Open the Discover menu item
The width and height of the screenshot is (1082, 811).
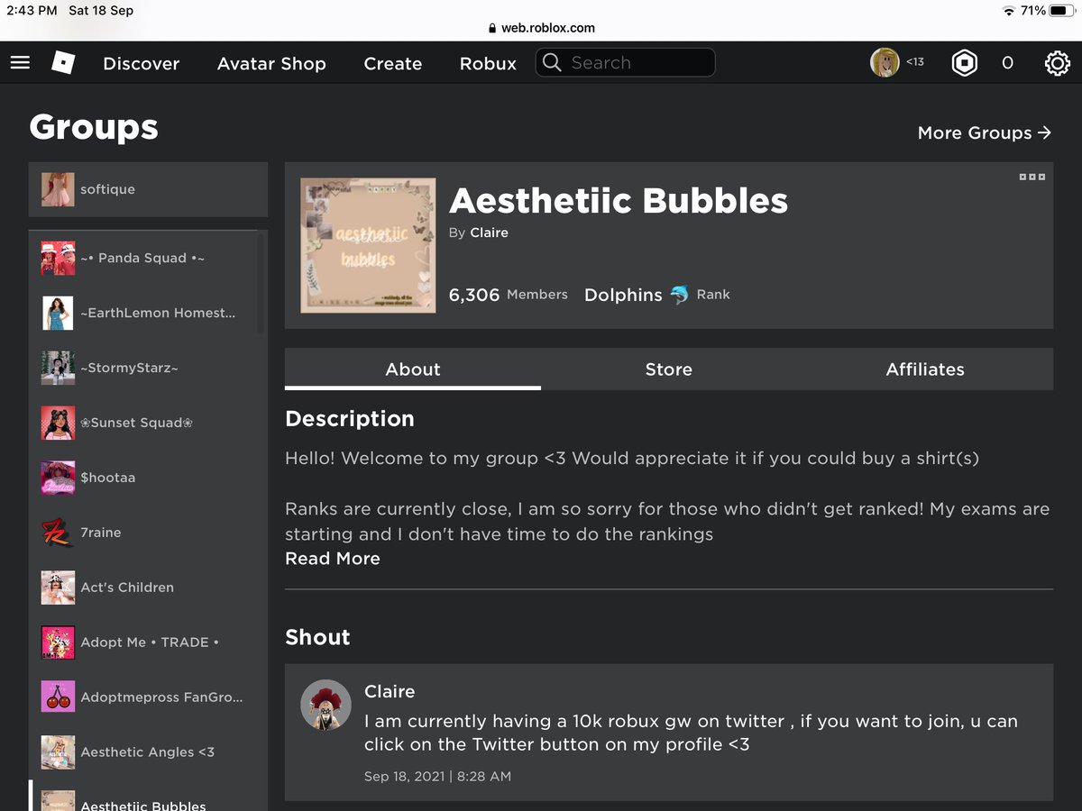point(142,64)
